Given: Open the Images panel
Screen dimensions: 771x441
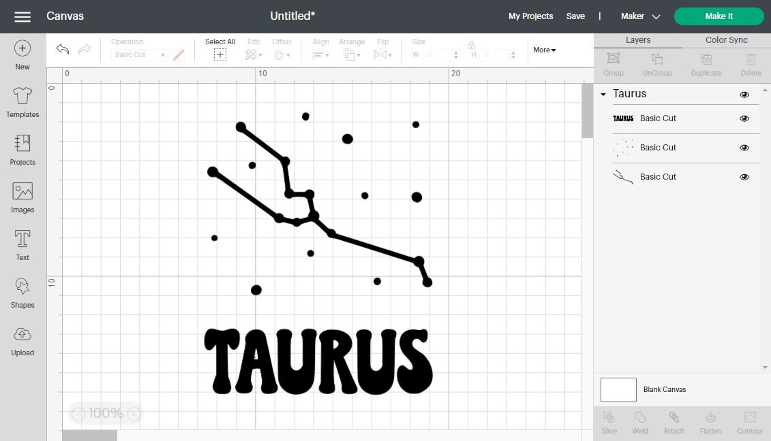Looking at the screenshot, I should click(22, 197).
